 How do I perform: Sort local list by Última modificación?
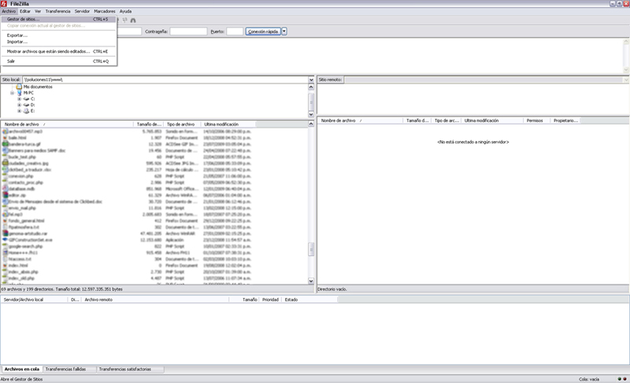[x=228, y=125]
